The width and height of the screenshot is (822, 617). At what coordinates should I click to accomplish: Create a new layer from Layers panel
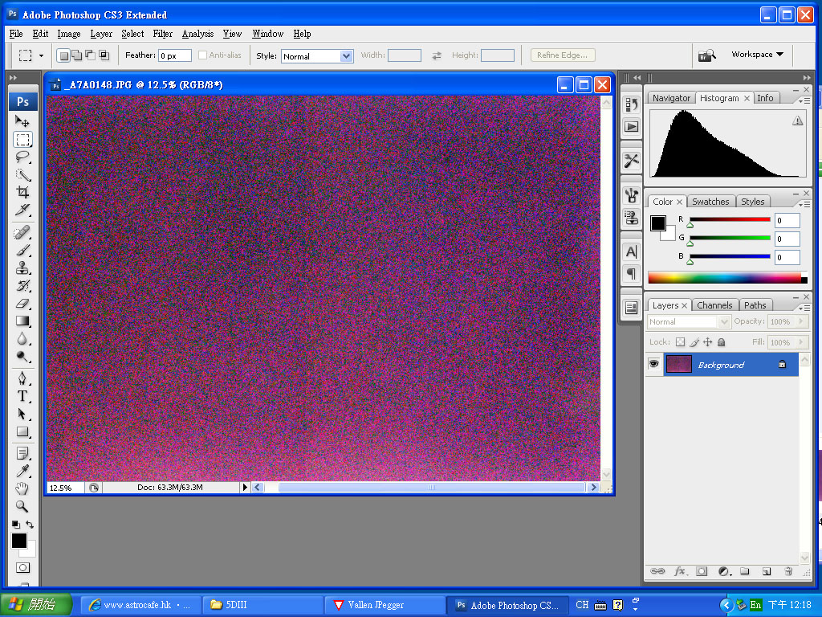(767, 571)
